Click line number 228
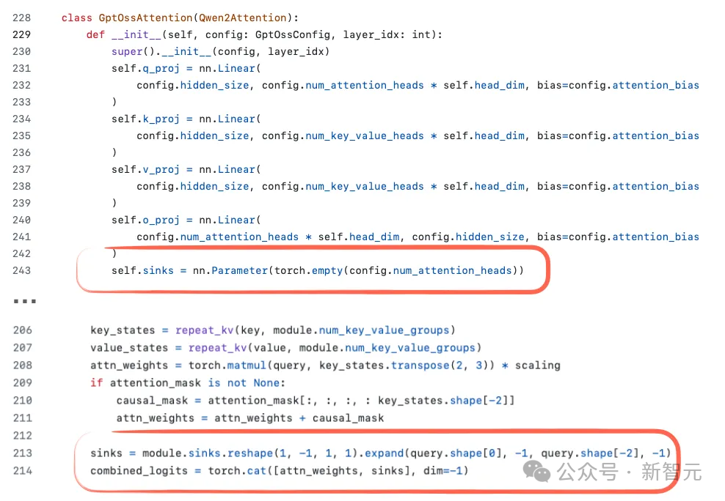This screenshot has height=501, width=725. (x=22, y=18)
